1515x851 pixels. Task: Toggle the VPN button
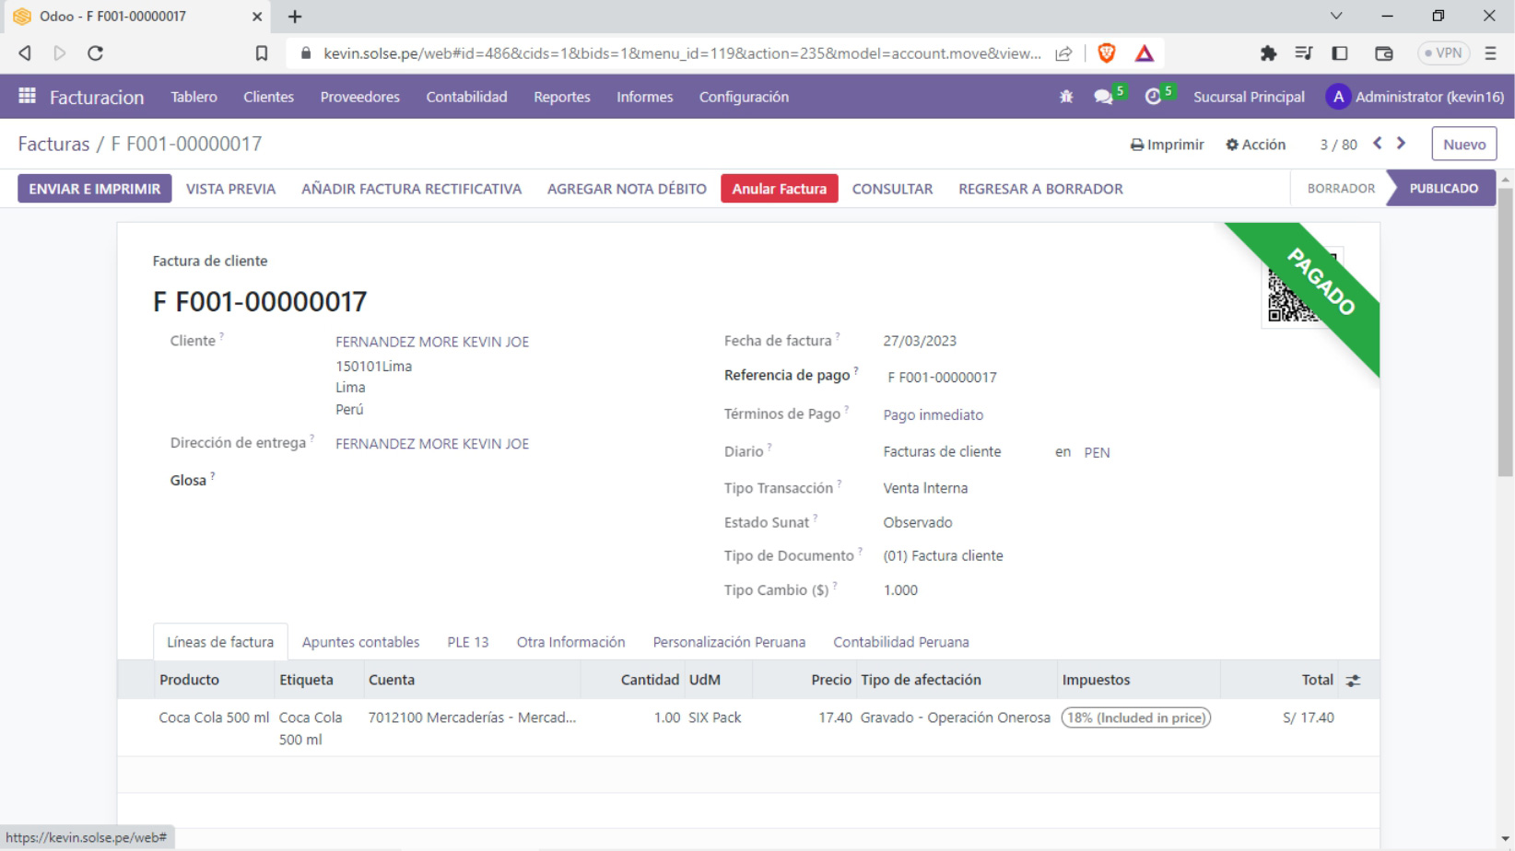pyautogui.click(x=1443, y=53)
